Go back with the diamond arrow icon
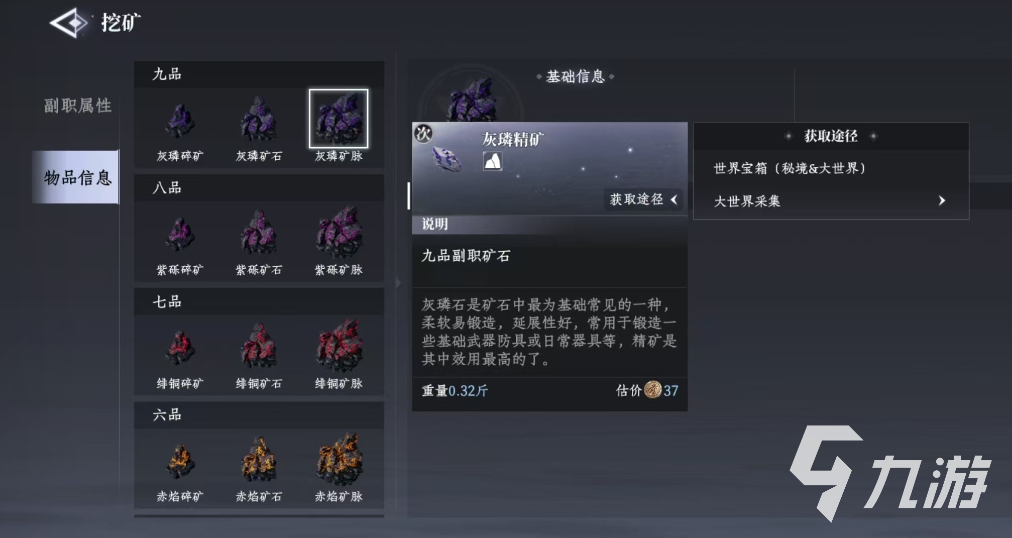The image size is (1012, 538). point(69,23)
